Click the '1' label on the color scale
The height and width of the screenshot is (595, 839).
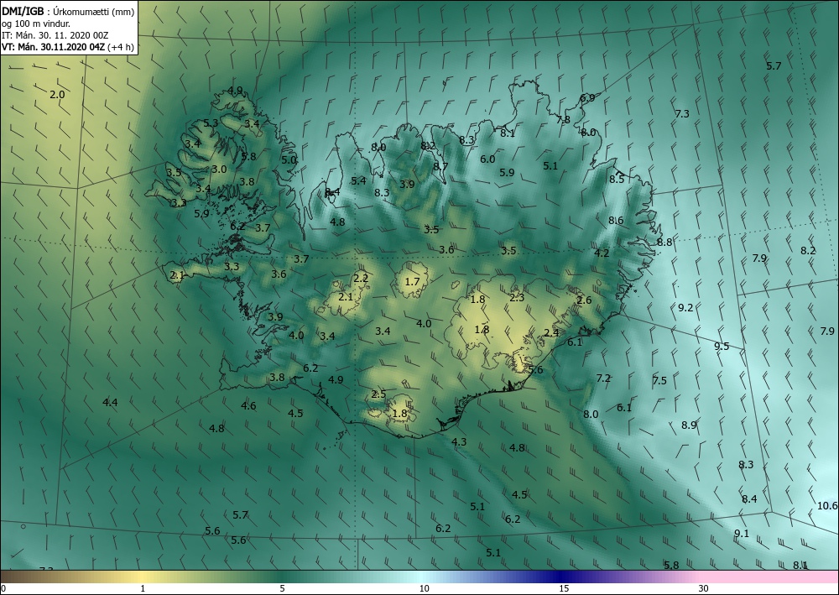pos(143,588)
